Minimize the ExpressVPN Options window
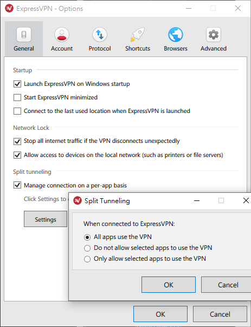Screen dimensions: 251x327 (189, 8)
